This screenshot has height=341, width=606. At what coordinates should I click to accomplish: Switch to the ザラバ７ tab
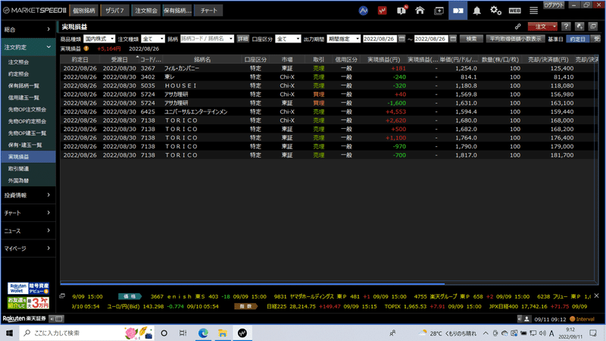pos(115,11)
